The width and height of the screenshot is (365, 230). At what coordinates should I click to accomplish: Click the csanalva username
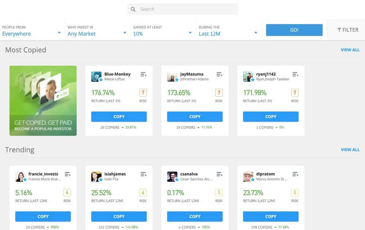(189, 174)
